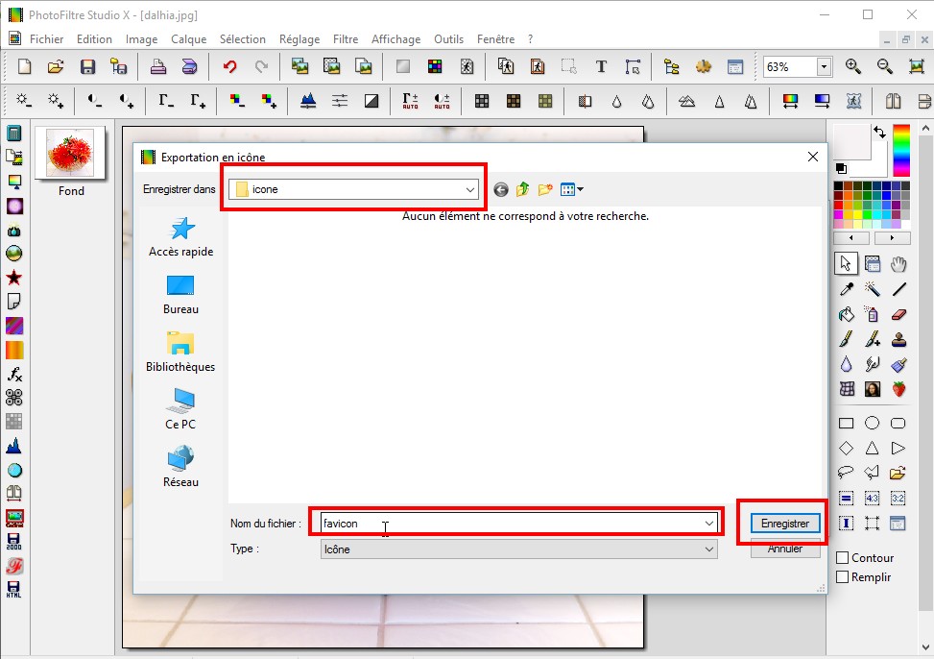Swap foreground and background colors
934x659 pixels.
(880, 133)
